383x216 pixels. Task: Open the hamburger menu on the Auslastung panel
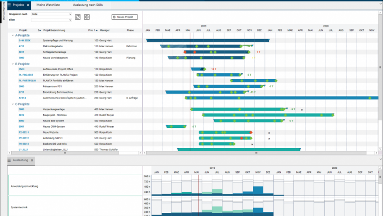pos(9,160)
